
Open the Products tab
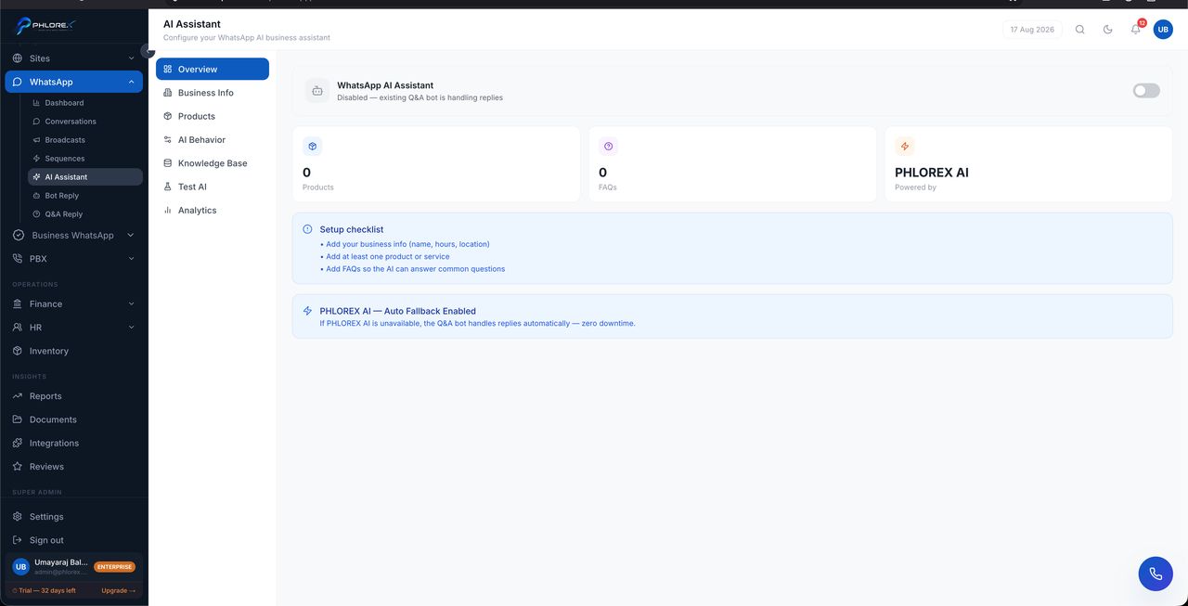pos(213,116)
